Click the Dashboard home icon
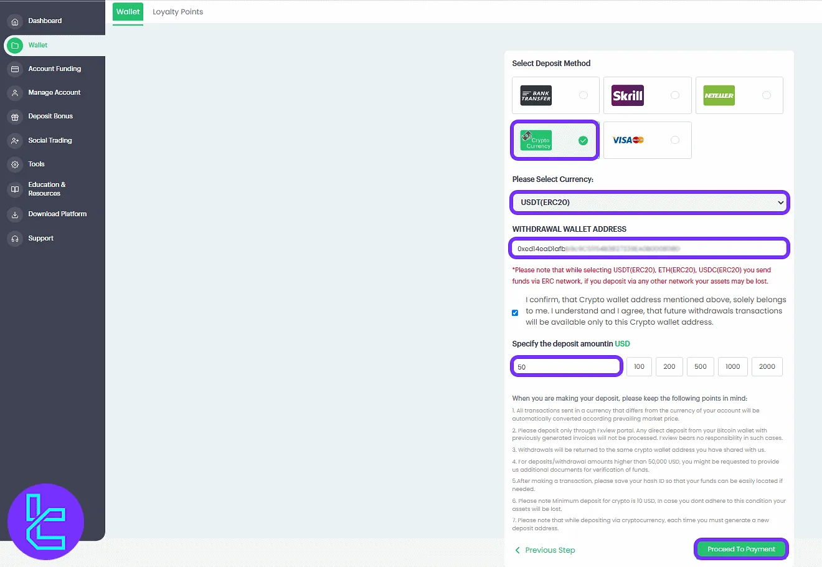Screen dimensions: 822x567 pyautogui.click(x=15, y=21)
